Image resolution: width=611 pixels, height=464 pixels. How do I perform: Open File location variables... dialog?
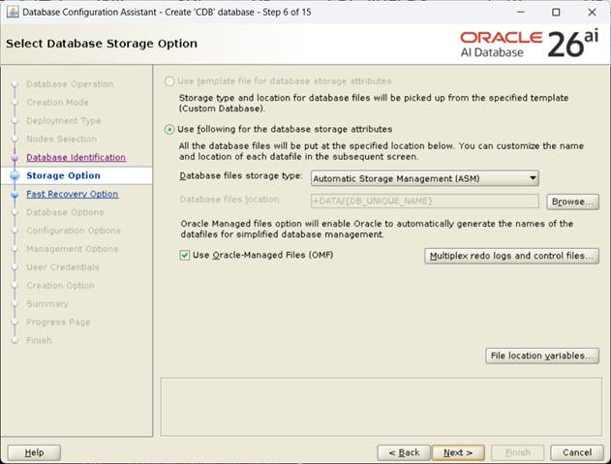click(x=542, y=356)
